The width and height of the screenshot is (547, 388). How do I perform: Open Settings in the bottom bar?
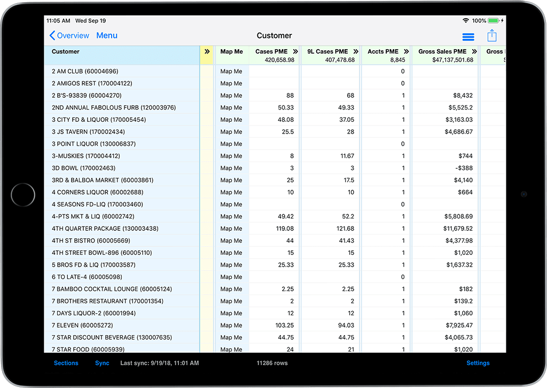[x=478, y=363]
